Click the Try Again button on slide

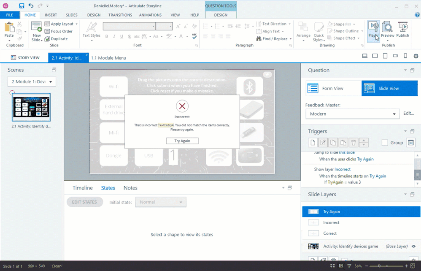click(182, 141)
